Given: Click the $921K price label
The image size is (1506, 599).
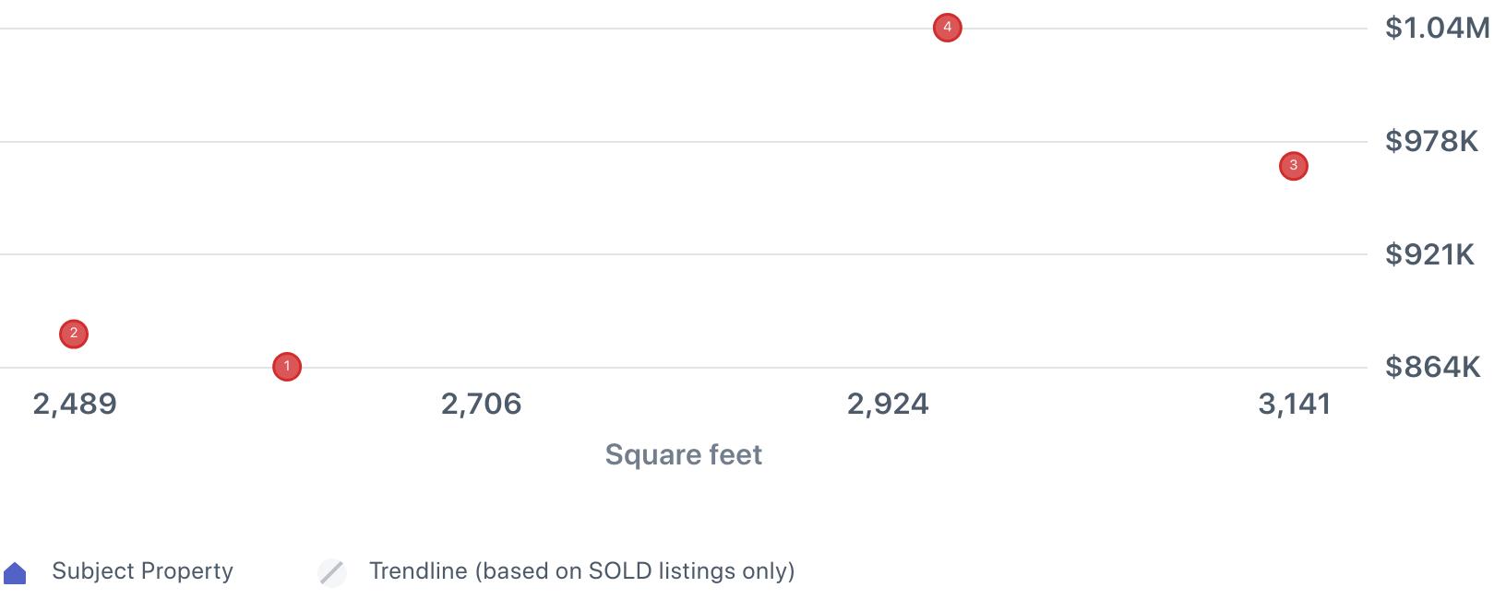Looking at the screenshot, I should tap(1429, 254).
